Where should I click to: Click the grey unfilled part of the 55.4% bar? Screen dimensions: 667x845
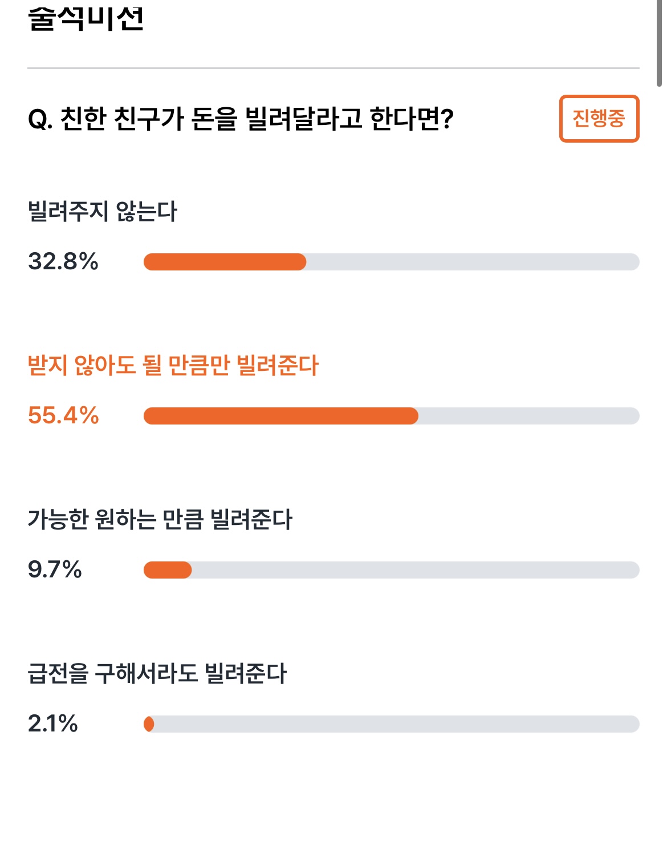(529, 416)
